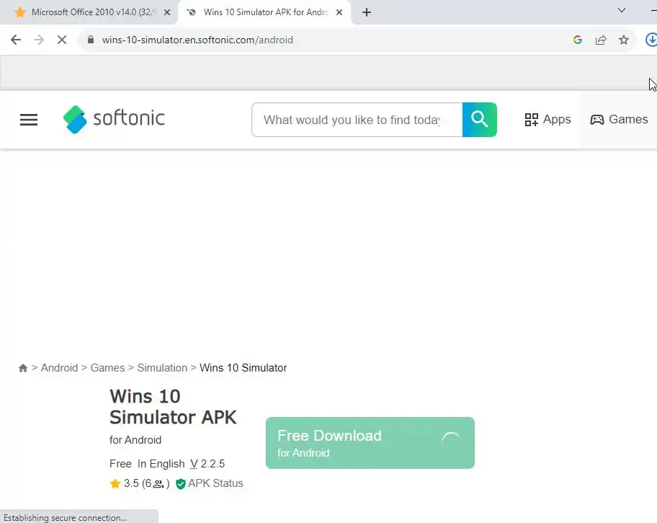
Task: Stop loading the page
Action: coord(62,40)
